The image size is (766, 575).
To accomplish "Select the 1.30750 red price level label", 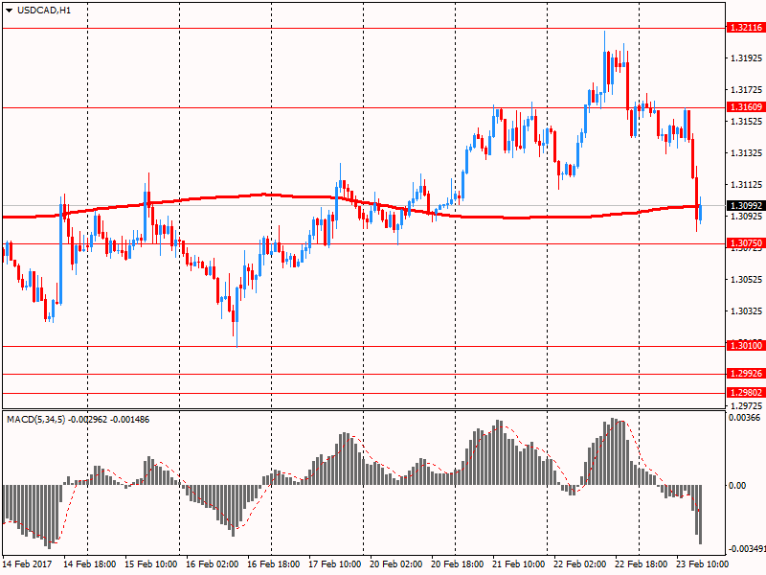I will [x=746, y=243].
